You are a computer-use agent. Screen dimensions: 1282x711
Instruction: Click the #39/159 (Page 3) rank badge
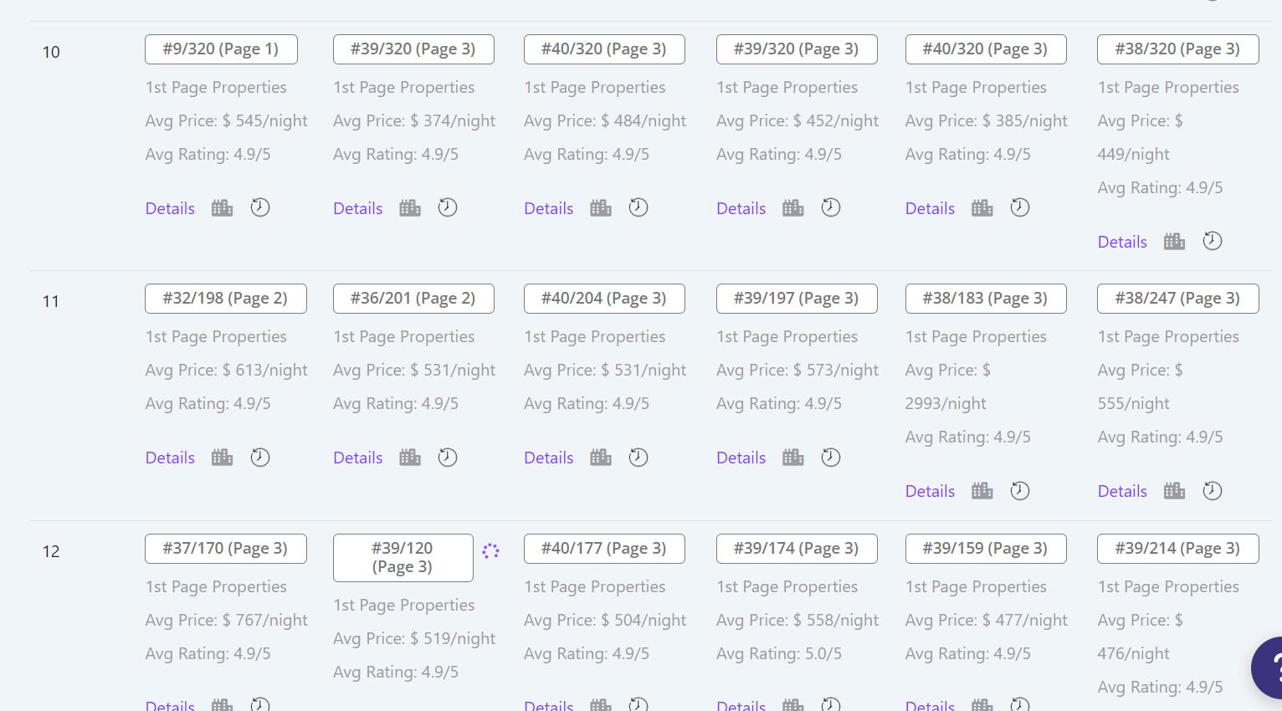[x=986, y=548]
